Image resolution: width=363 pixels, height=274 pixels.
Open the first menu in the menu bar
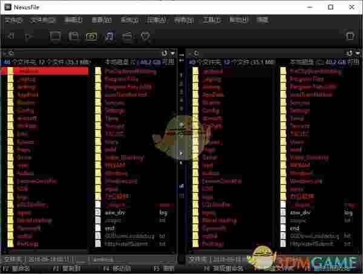[14, 20]
